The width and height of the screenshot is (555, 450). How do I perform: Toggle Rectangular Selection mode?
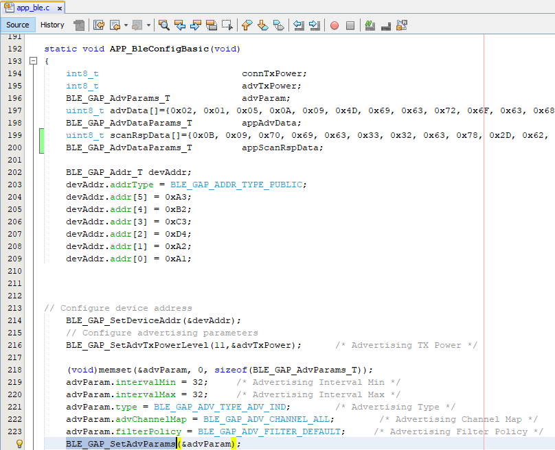coord(227,25)
